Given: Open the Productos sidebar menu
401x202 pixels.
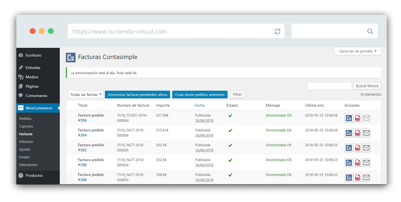Looking at the screenshot, I should click(34, 176).
